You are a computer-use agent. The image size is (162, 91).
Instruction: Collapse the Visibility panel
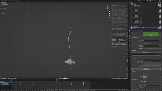[133, 73]
